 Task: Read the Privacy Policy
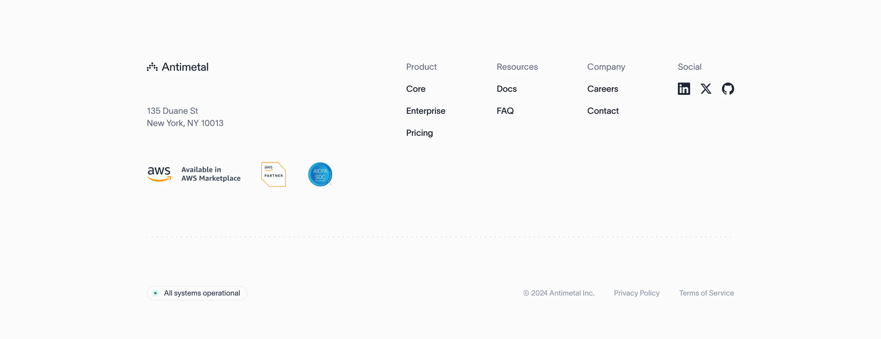(637, 293)
